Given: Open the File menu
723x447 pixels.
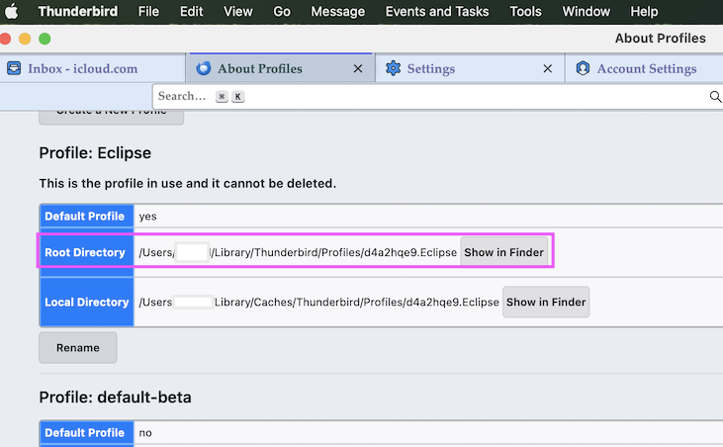Looking at the screenshot, I should coord(148,12).
